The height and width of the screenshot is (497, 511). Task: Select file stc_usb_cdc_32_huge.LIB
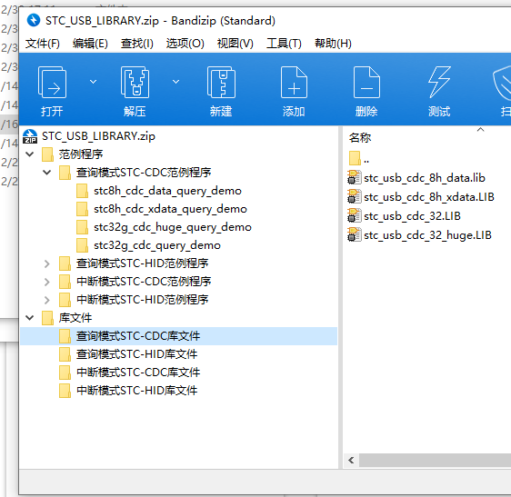click(x=427, y=235)
